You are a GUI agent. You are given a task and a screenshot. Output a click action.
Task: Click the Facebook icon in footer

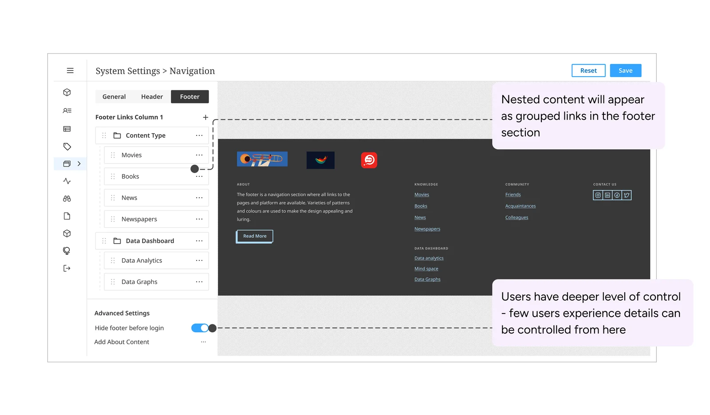point(617,195)
